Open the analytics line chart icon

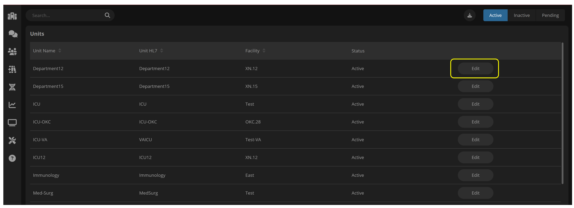click(12, 105)
